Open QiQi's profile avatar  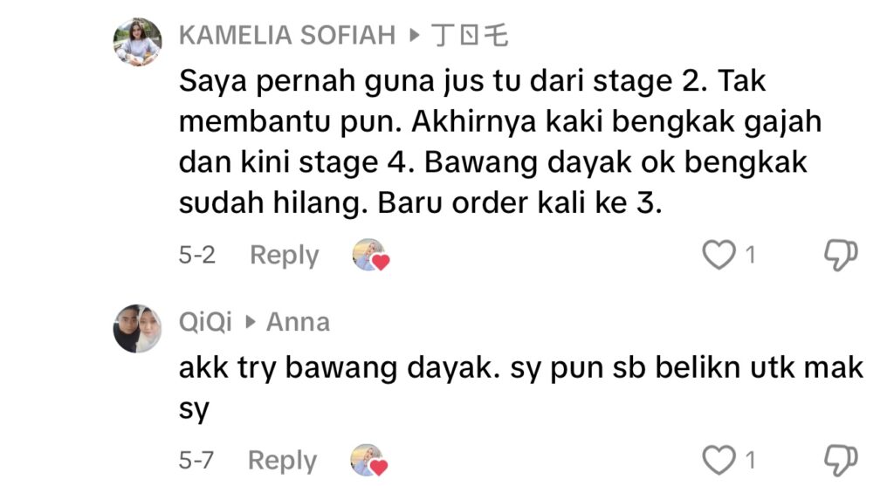coord(138,328)
